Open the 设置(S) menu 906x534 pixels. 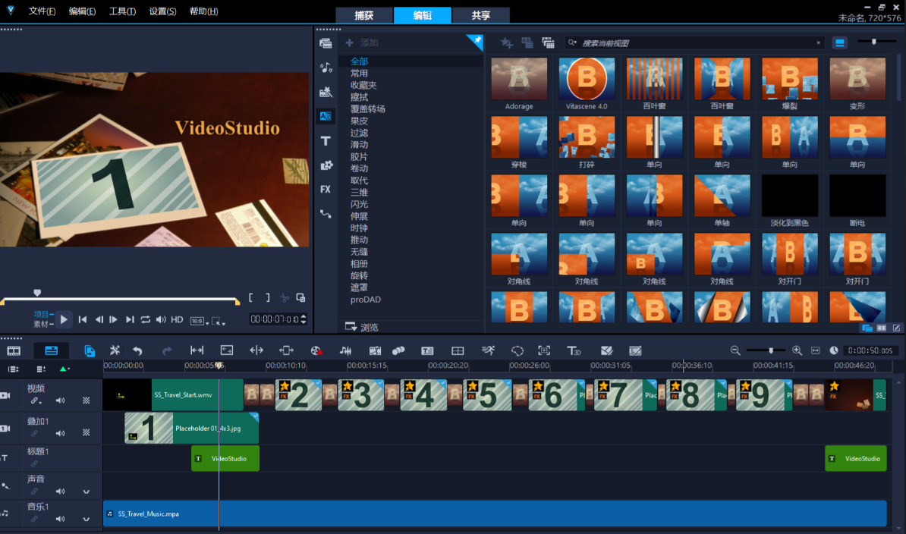pos(162,11)
